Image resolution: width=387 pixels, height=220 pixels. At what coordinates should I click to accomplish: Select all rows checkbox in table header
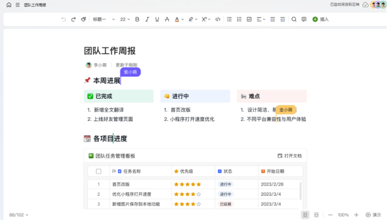tap(98, 171)
